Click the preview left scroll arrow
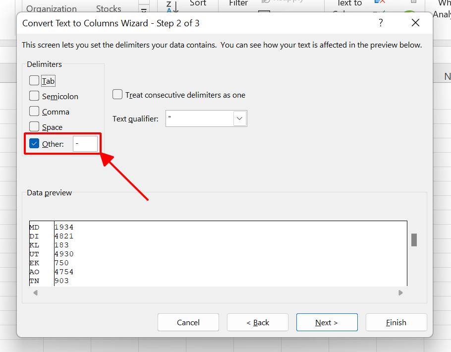Screen dimensions: 451x352 pyautogui.click(x=35, y=293)
